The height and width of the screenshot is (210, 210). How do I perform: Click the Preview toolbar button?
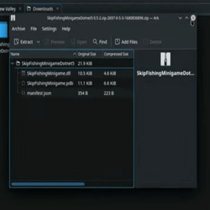[x=55, y=42]
